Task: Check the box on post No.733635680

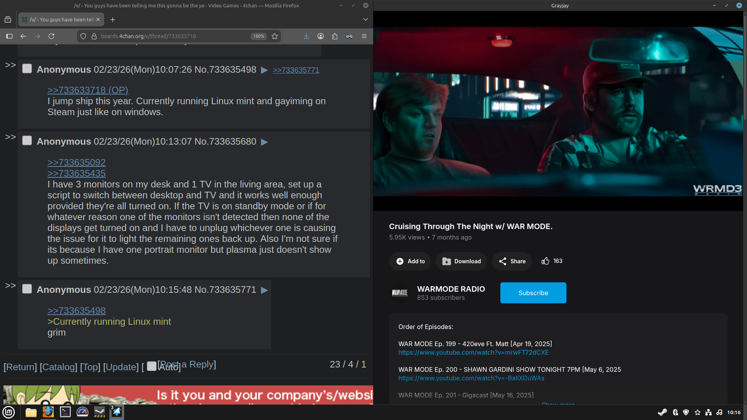Action: tap(27, 141)
